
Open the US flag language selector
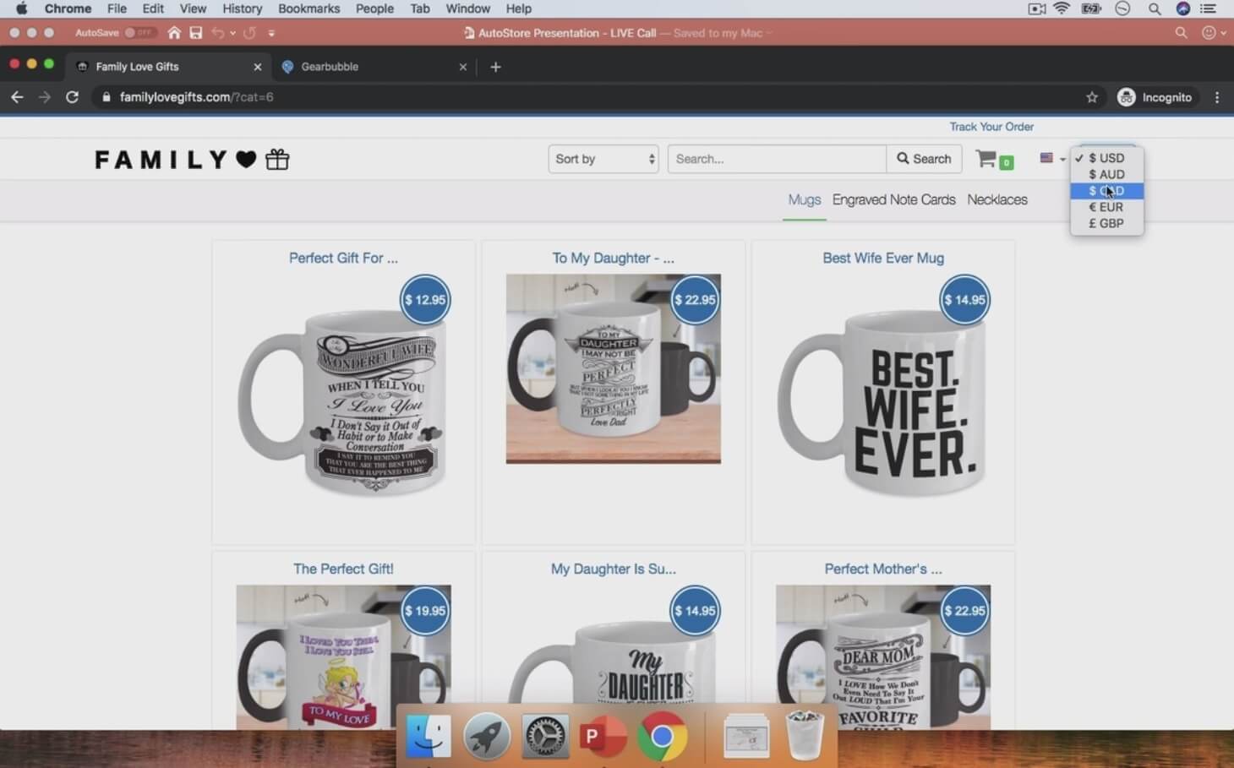1052,158
